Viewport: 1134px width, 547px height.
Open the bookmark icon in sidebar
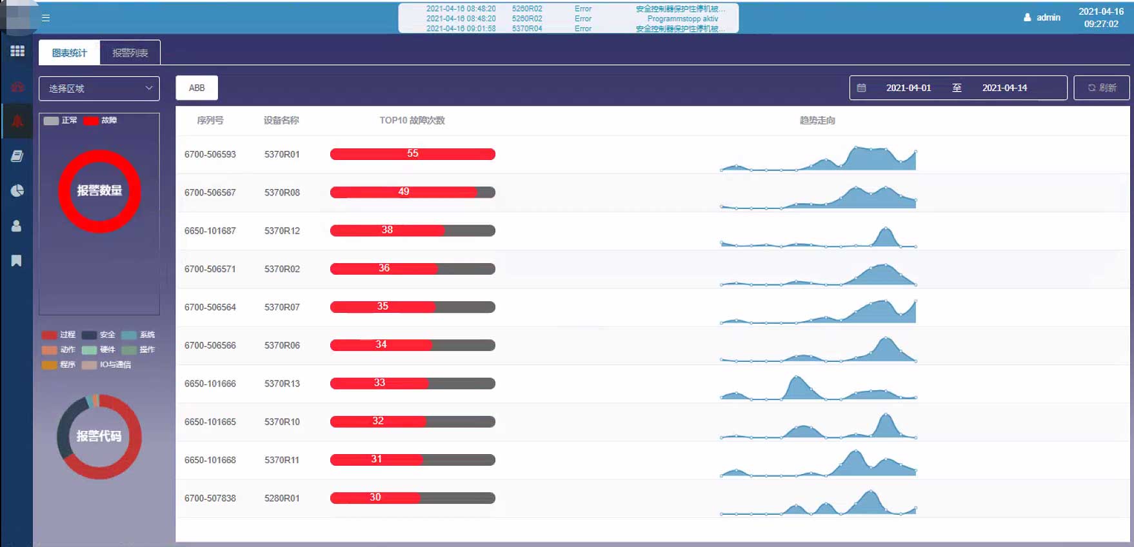[17, 261]
